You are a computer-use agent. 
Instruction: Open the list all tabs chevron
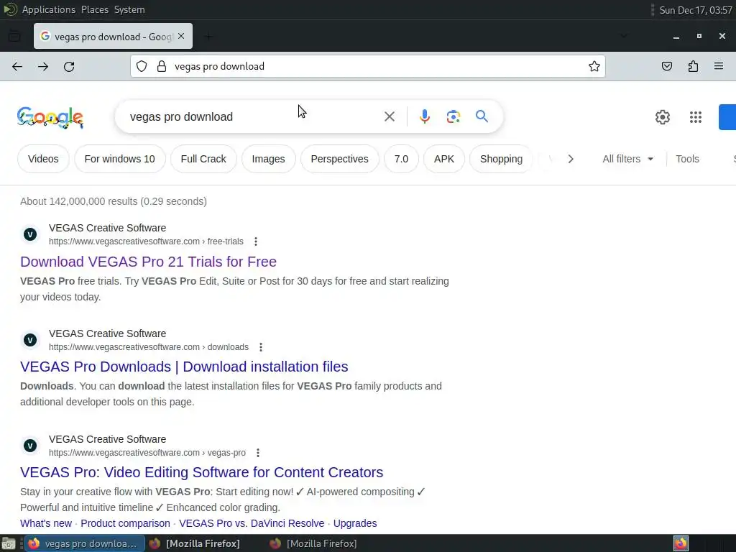(624, 36)
